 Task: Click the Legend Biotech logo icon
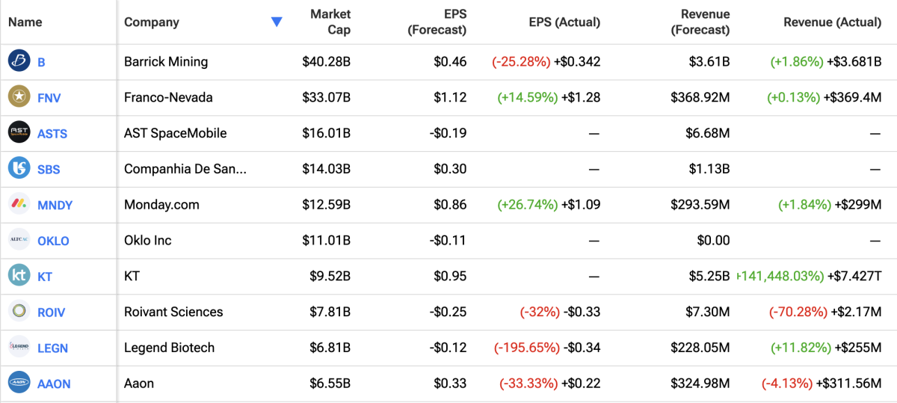[x=19, y=348]
